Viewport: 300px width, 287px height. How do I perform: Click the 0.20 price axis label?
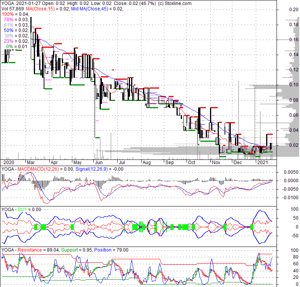294,10
